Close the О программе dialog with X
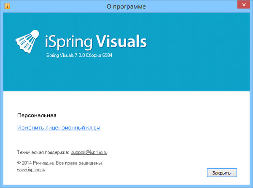The height and width of the screenshot is (188, 253). pyautogui.click(x=244, y=5)
